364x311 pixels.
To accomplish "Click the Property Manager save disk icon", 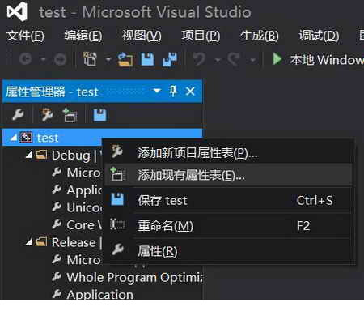I will (99, 115).
